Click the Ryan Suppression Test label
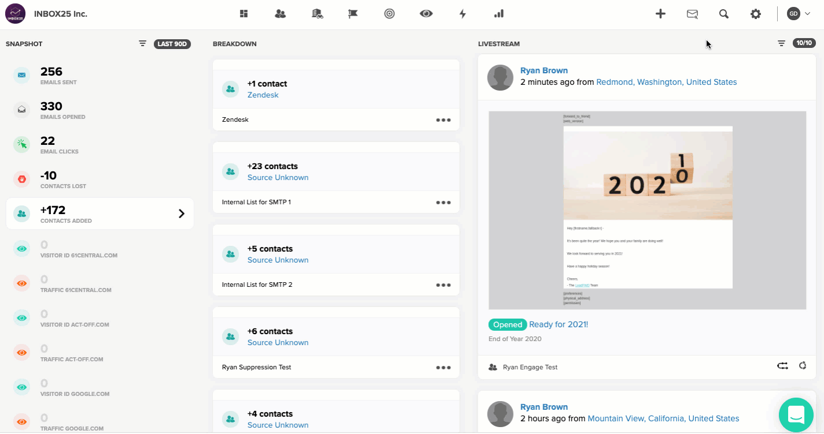The image size is (824, 434). (257, 368)
